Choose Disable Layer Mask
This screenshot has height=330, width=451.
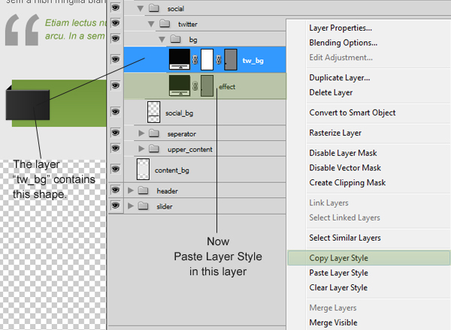coord(343,153)
